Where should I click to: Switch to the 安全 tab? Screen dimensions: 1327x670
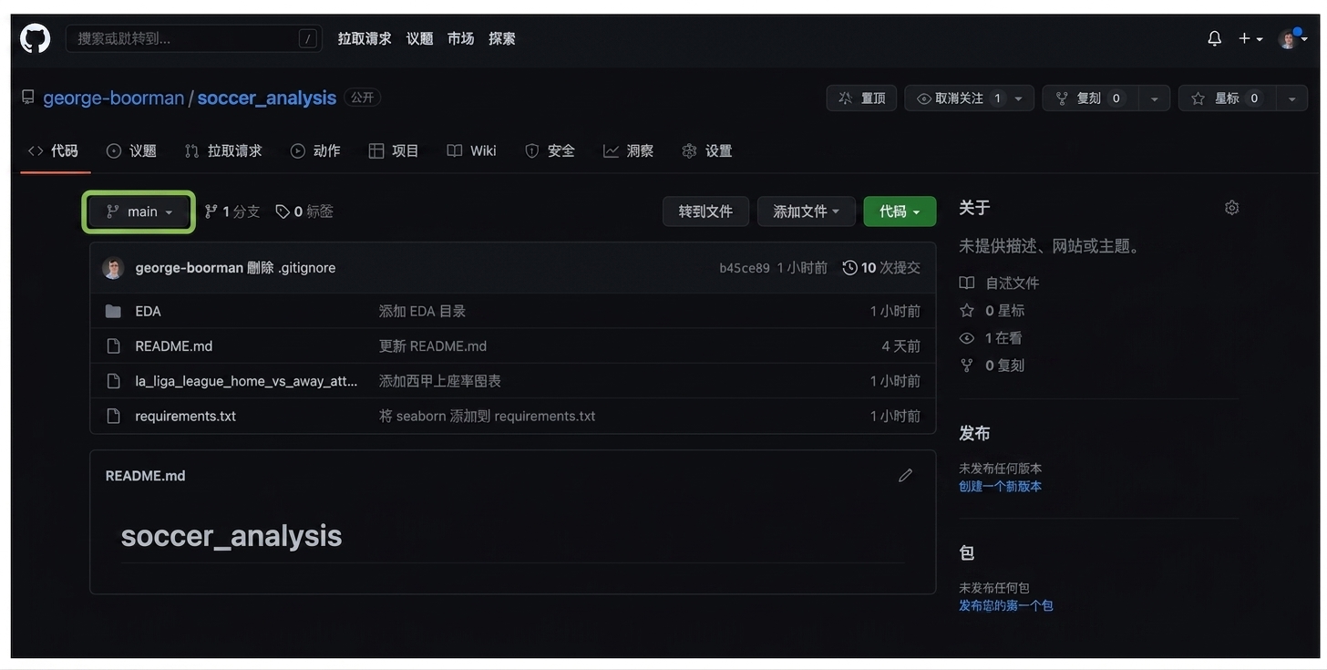(x=550, y=150)
